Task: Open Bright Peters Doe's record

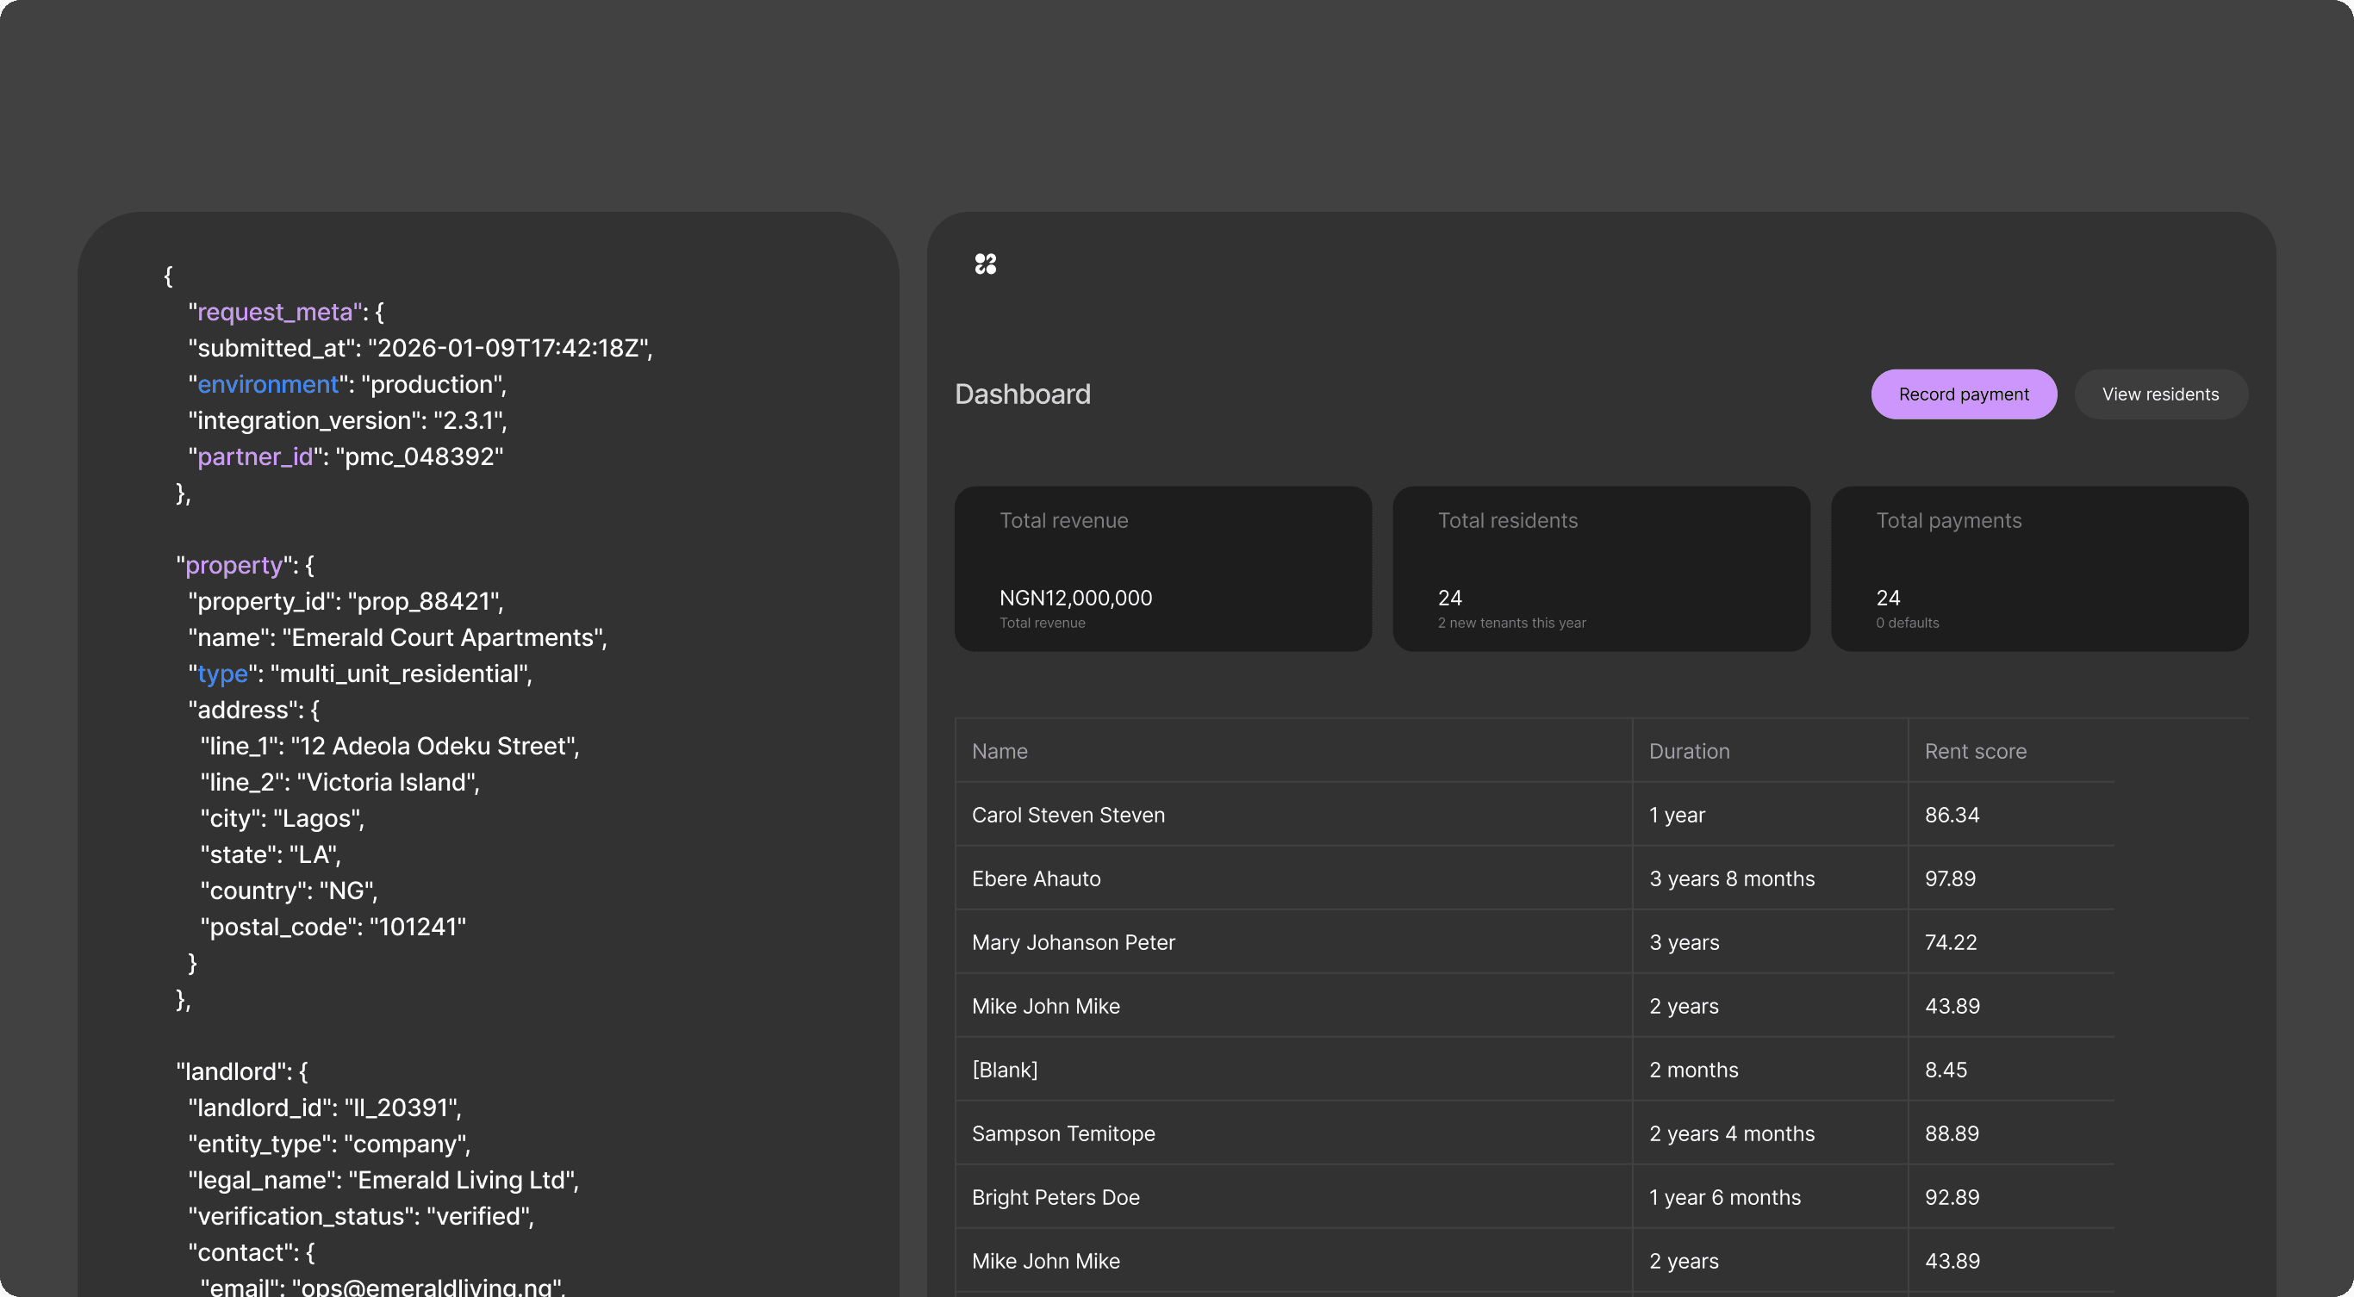Action: [1056, 1197]
